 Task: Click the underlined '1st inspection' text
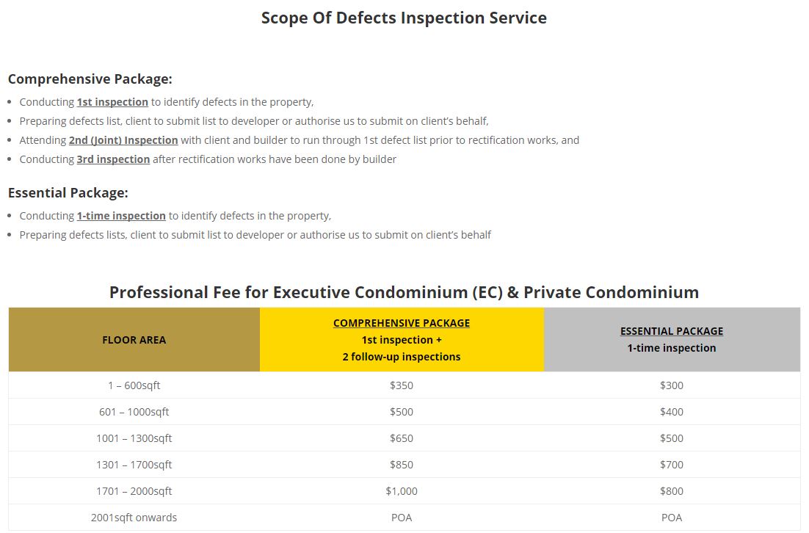(112, 102)
